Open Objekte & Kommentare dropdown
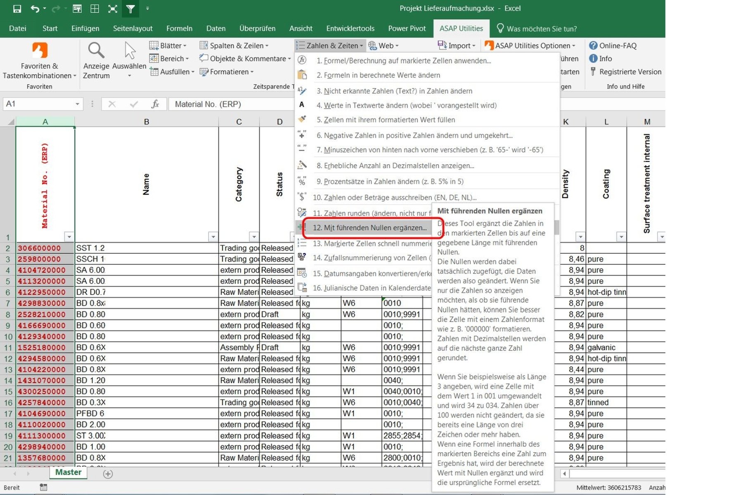The height and width of the screenshot is (495, 743). point(245,59)
